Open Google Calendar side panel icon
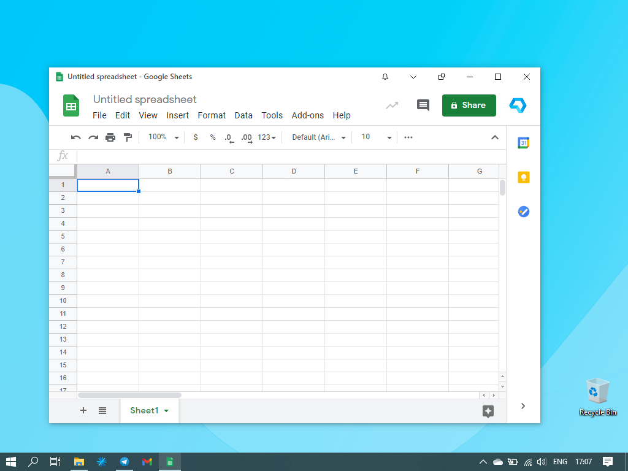This screenshot has width=628, height=471. (x=523, y=143)
